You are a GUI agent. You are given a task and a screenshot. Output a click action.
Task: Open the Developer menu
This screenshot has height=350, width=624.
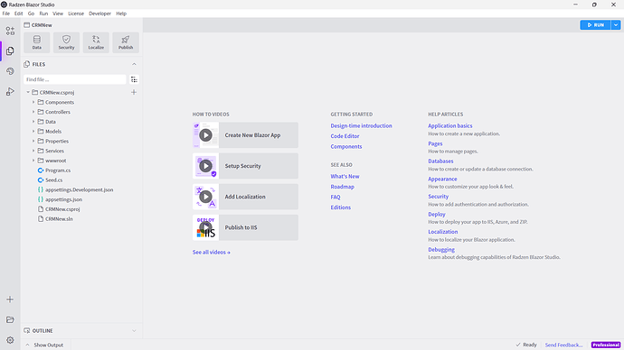coord(99,14)
